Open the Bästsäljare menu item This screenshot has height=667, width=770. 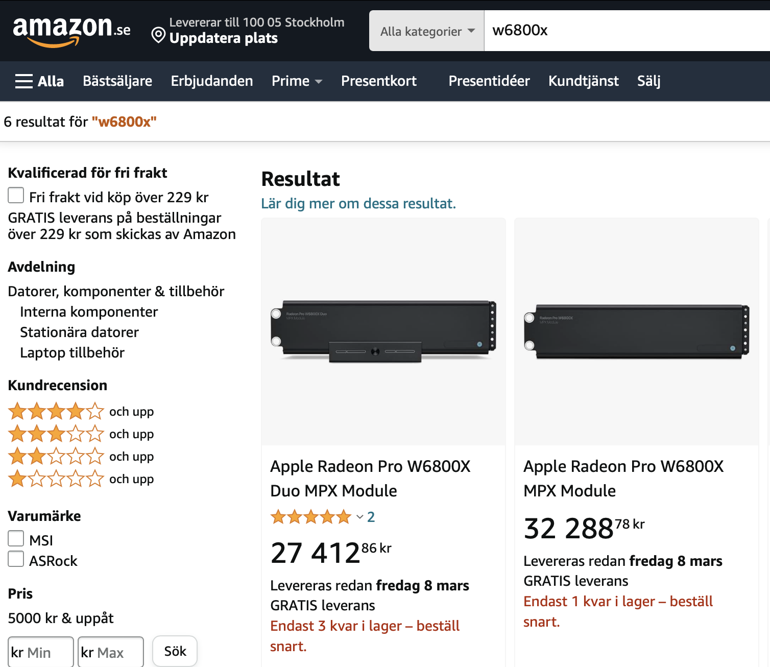click(117, 81)
